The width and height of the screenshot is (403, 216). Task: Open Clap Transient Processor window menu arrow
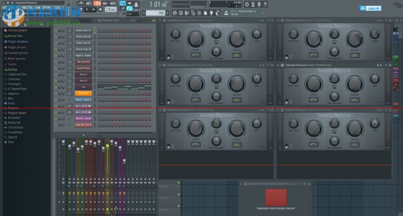tap(160, 110)
